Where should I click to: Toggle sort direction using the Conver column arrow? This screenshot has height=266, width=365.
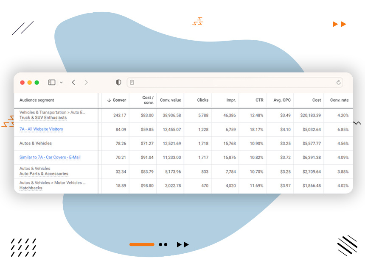[108, 100]
